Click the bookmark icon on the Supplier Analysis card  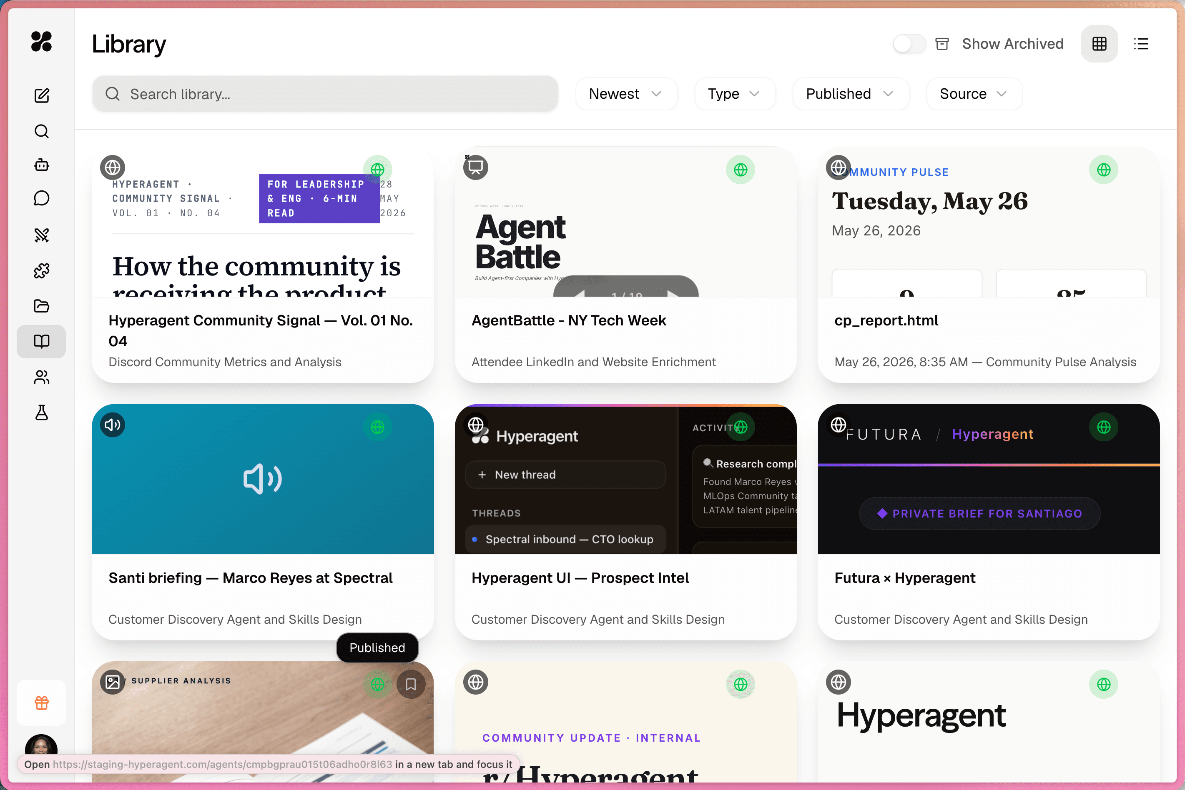411,684
